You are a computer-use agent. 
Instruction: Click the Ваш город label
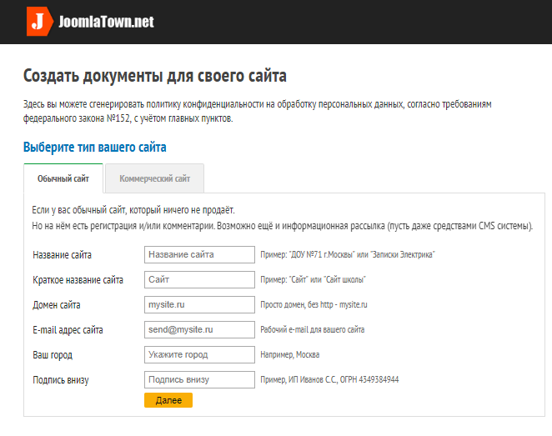[53, 355]
